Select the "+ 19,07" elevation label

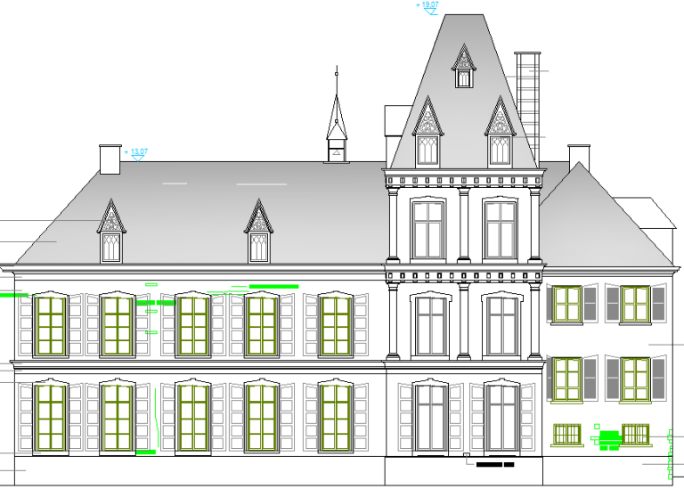427,4
